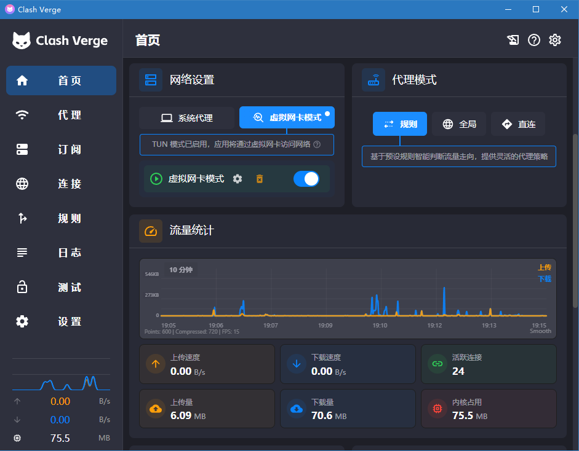
Task: Toggle the 虚拟网卡模式 switch off
Action: [x=306, y=179]
